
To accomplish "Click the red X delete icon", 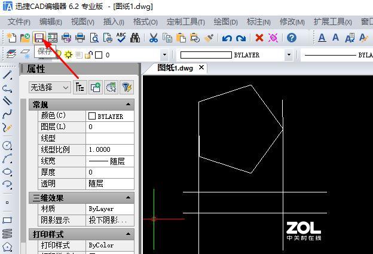I will 259,38.
